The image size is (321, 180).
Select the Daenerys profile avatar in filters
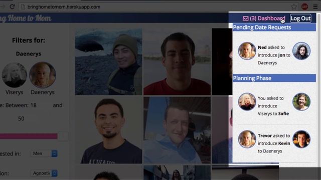pos(42,75)
